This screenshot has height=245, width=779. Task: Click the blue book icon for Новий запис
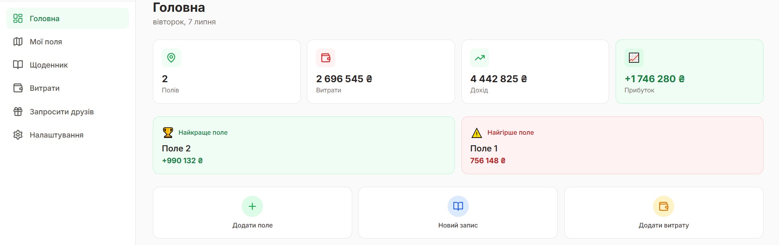(458, 206)
